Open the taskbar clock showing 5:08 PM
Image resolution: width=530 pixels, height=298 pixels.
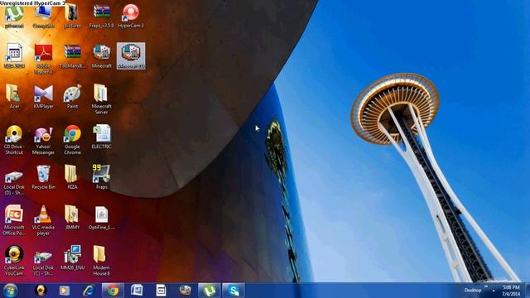pos(511,291)
